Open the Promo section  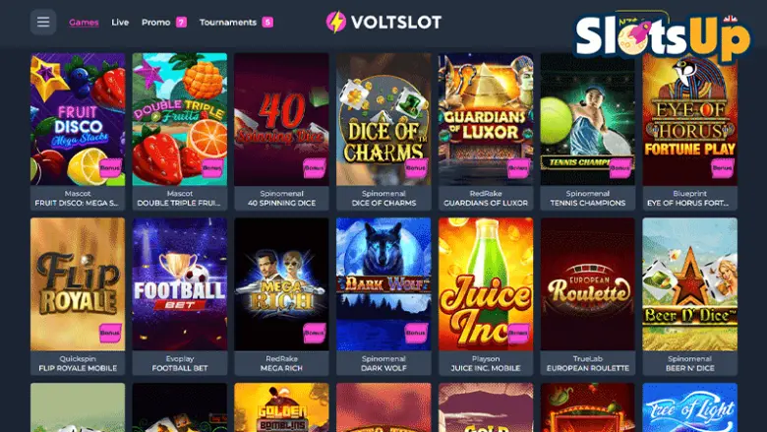coord(156,22)
